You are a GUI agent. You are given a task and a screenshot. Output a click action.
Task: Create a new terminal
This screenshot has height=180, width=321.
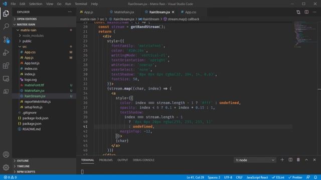(x=282, y=160)
